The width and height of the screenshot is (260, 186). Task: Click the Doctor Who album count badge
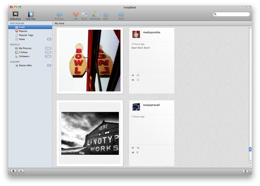point(49,65)
